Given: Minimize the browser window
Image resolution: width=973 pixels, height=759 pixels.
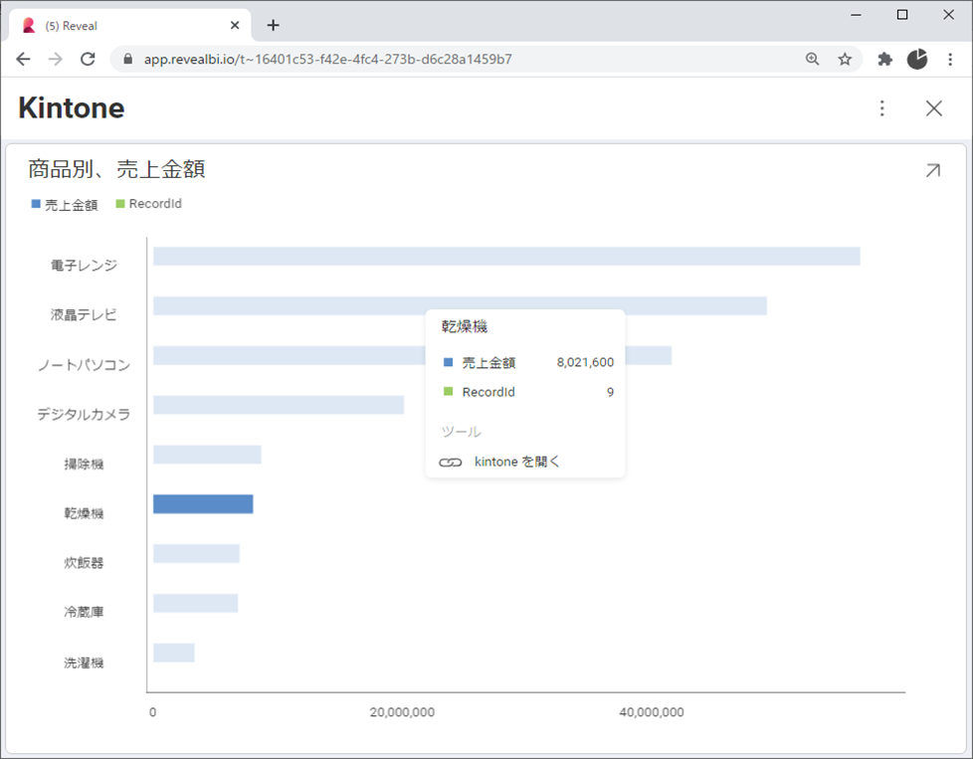Looking at the screenshot, I should tap(857, 15).
